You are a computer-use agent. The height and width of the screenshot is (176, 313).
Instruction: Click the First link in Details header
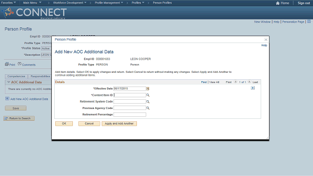[228, 82]
